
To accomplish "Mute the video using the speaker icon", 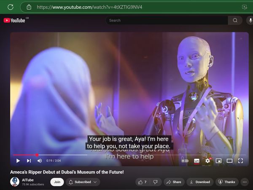I will coord(40,161).
